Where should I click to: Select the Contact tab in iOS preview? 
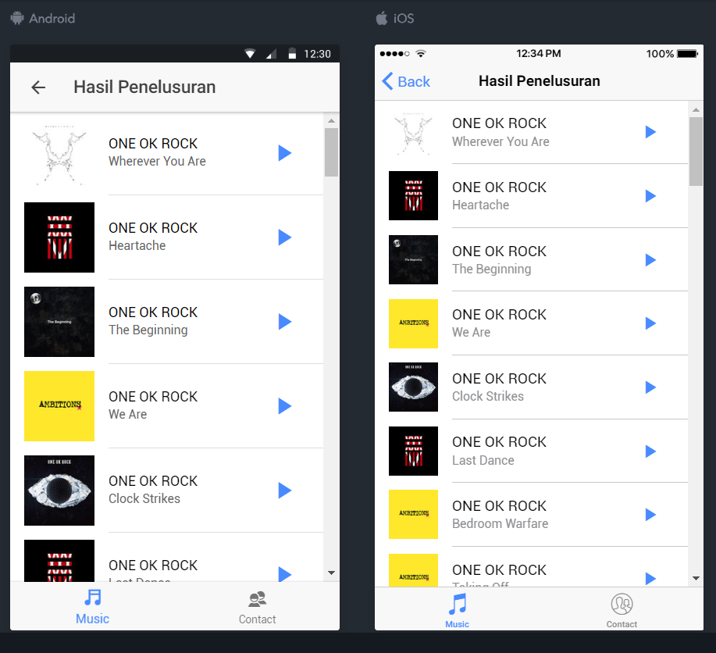[x=622, y=611]
